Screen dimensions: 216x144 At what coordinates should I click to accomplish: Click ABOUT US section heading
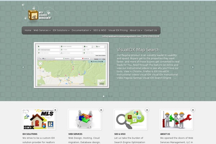165,134
